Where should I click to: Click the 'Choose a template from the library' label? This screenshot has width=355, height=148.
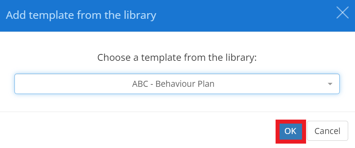point(177,58)
